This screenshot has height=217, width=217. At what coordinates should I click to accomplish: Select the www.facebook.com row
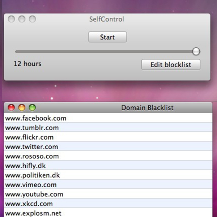click(108, 118)
